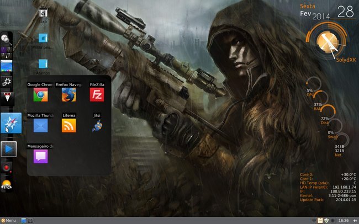359x224 pixels.
Task: Launch Firefox browser icon
Action: (x=68, y=94)
